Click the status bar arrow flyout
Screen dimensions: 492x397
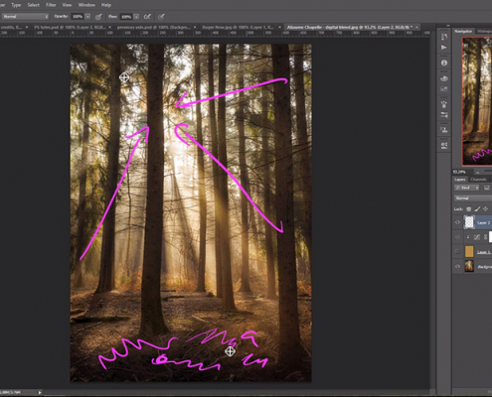[x=40, y=392]
